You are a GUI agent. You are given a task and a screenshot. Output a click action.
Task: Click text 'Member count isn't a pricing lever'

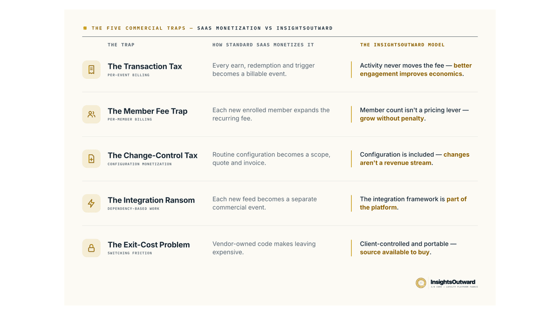[x=410, y=110]
